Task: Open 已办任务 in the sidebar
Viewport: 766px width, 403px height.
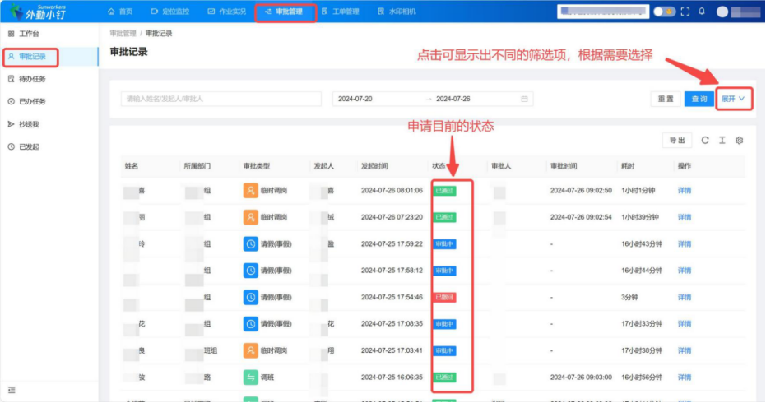Action: click(x=49, y=102)
